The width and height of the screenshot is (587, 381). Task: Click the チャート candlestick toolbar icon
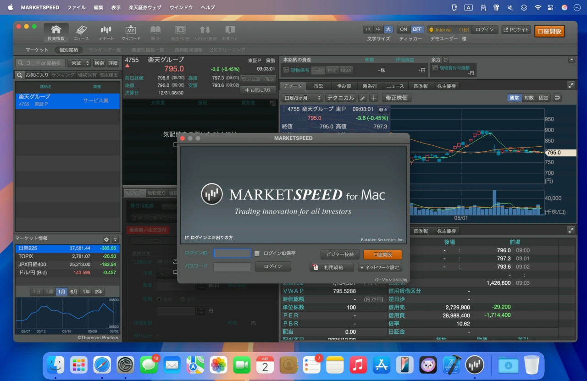(x=106, y=33)
